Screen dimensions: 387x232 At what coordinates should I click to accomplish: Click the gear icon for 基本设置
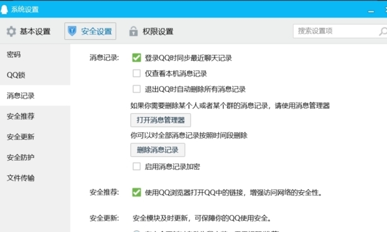tap(11, 32)
